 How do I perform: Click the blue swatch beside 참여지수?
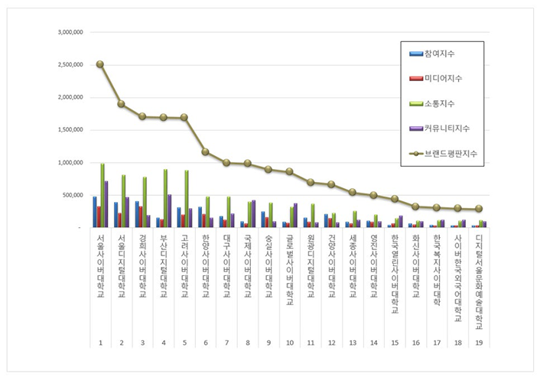point(416,54)
